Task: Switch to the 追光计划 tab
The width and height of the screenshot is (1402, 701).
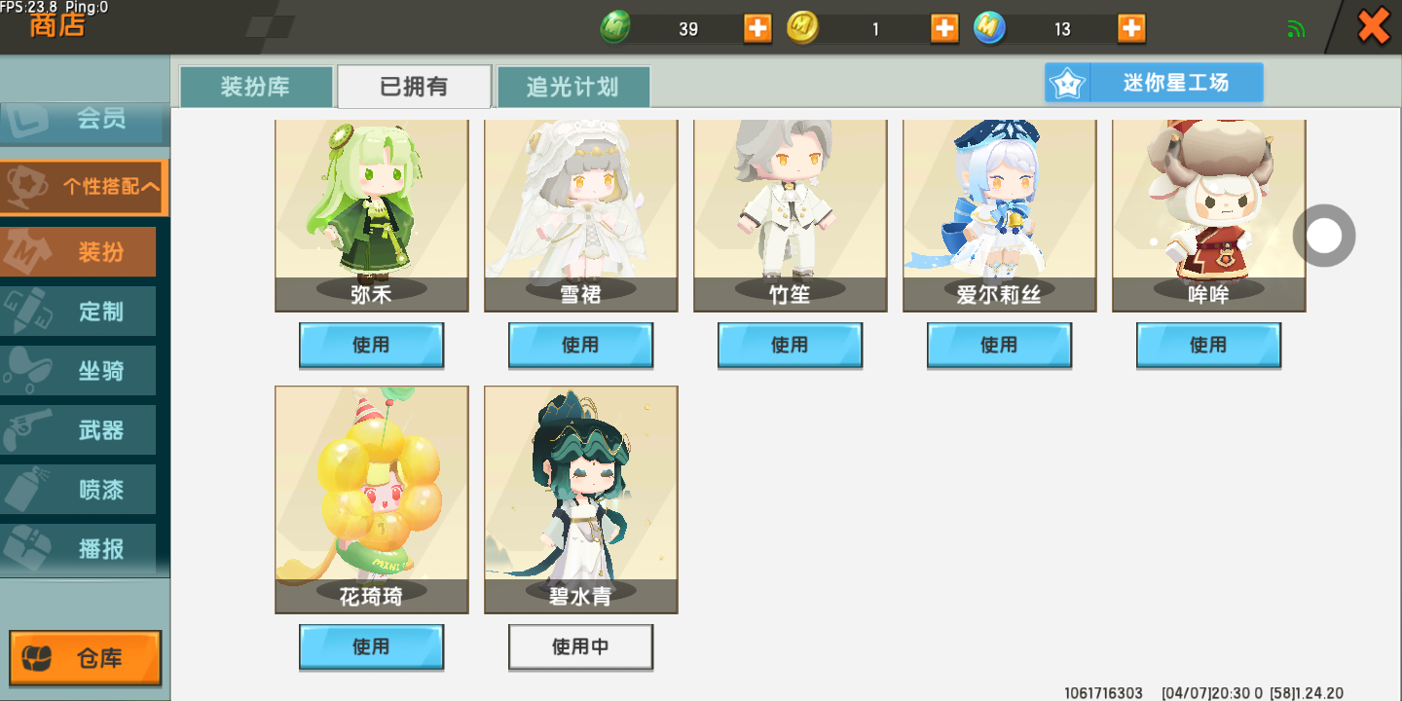Action: (x=573, y=87)
